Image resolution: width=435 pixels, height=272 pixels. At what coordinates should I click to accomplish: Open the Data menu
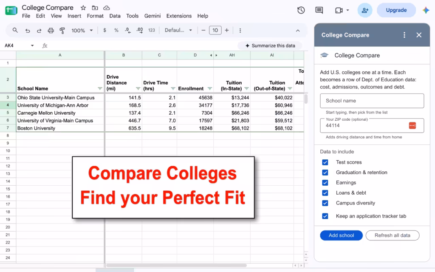(115, 16)
